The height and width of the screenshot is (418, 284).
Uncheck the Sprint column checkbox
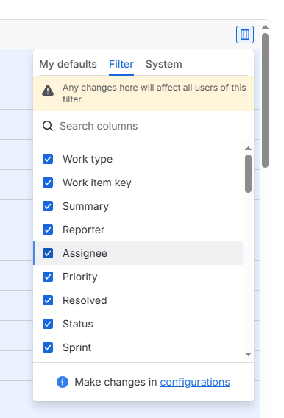(x=48, y=347)
